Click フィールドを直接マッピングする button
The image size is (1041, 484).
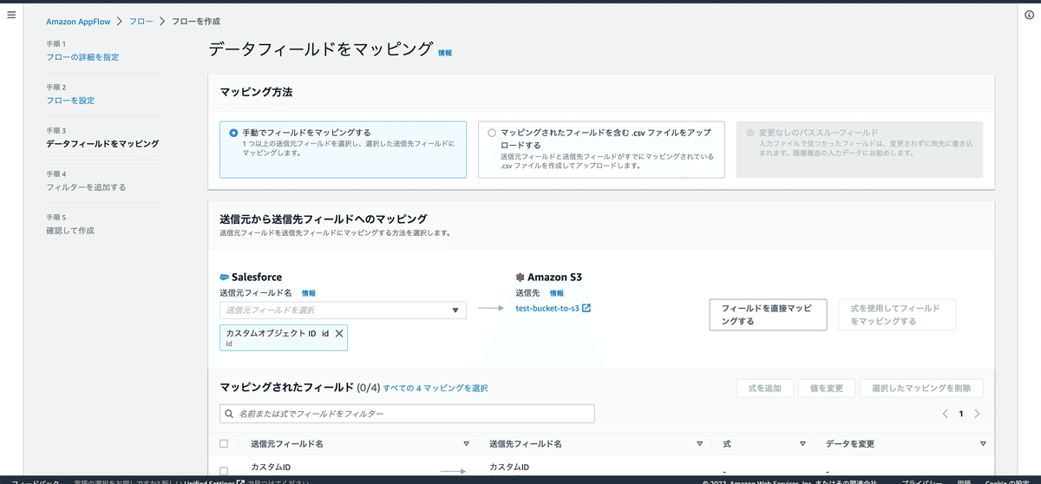[x=768, y=315]
